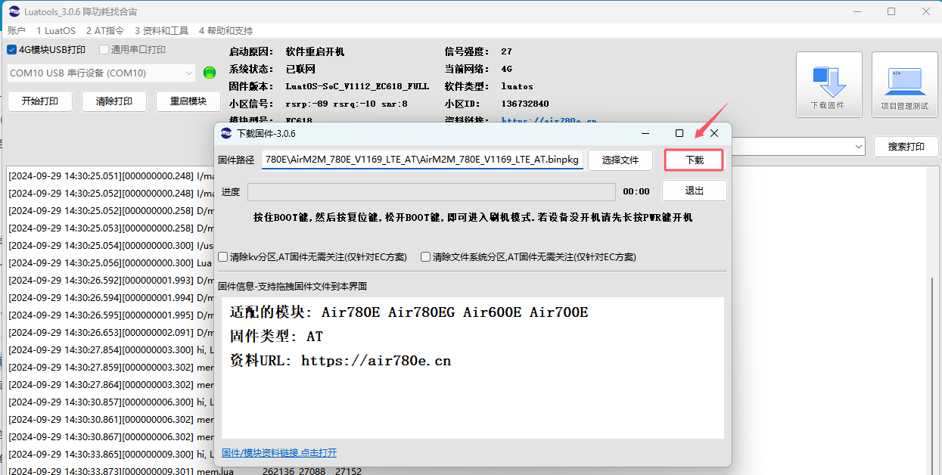Image resolution: width=942 pixels, height=475 pixels.
Task: Minimize the Luatools main window
Action: click(857, 11)
